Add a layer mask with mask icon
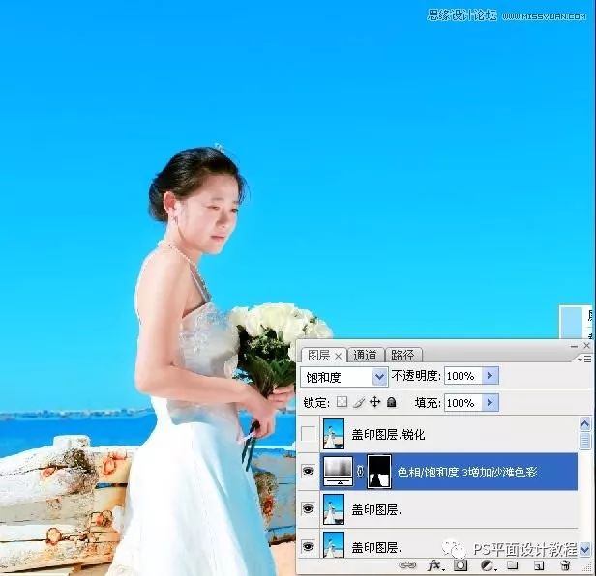 pyautogui.click(x=461, y=565)
